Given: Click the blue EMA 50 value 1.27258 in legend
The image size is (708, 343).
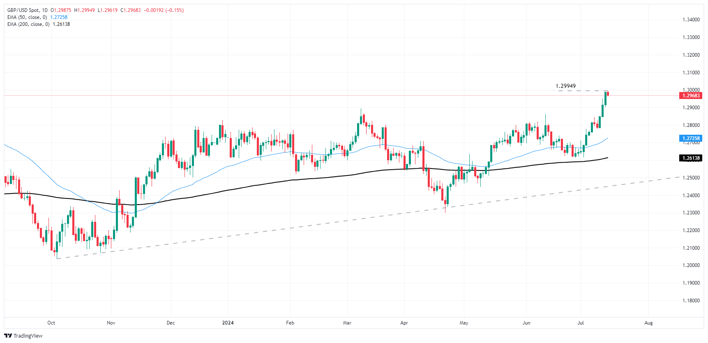Looking at the screenshot, I should pos(59,17).
